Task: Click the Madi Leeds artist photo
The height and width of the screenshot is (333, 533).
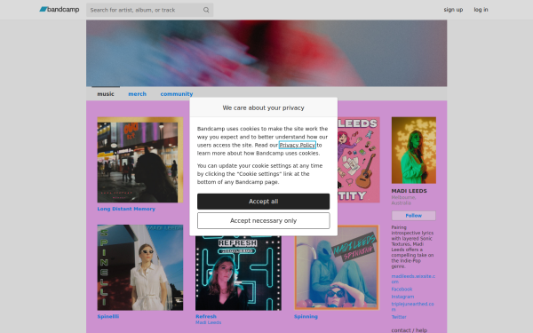Action: [414, 150]
